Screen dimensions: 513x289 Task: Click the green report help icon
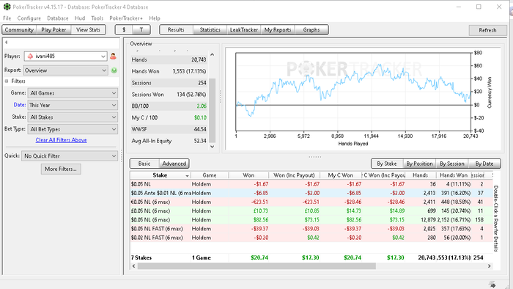[114, 70]
